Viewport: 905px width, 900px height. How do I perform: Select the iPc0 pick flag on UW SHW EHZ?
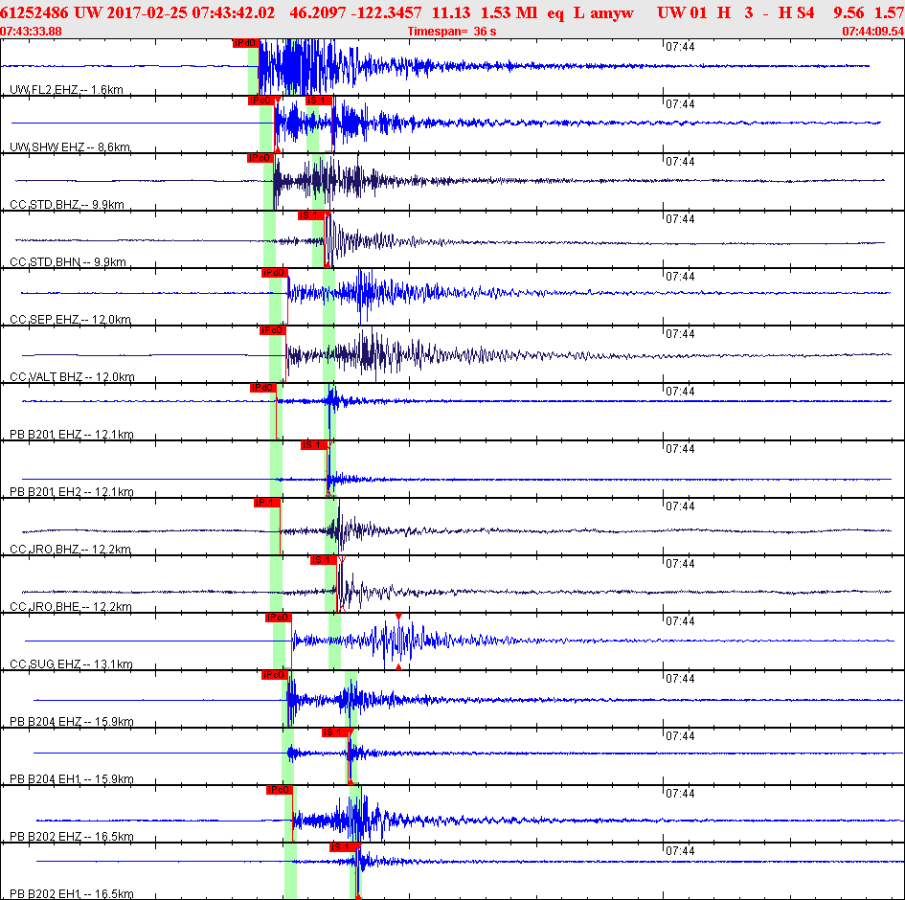(x=260, y=101)
